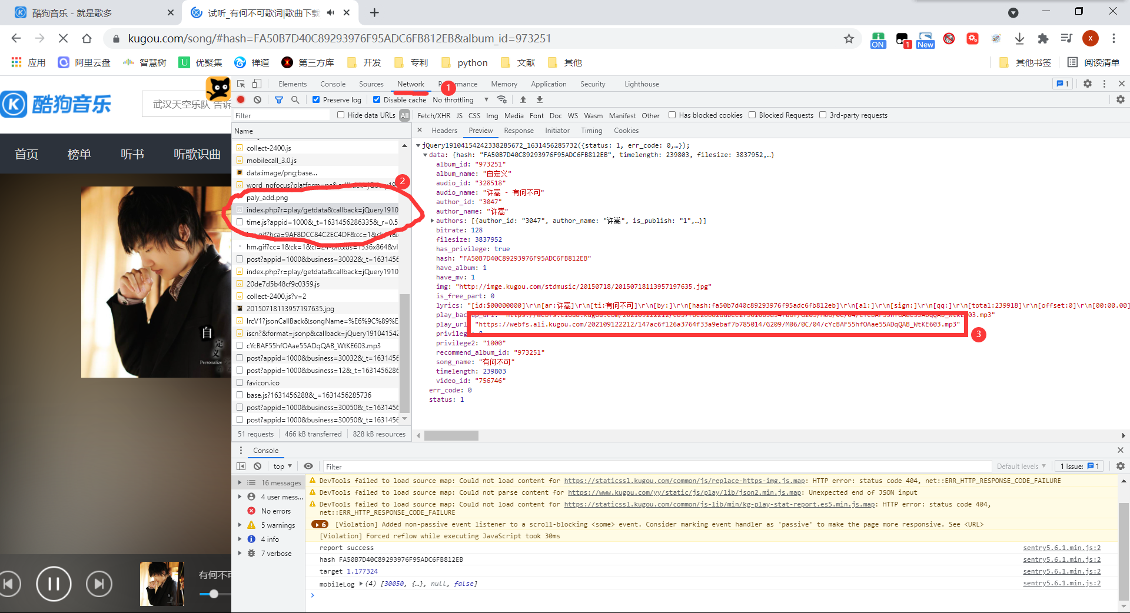The width and height of the screenshot is (1130, 613).
Task: Stop recording the network log
Action: tap(241, 100)
